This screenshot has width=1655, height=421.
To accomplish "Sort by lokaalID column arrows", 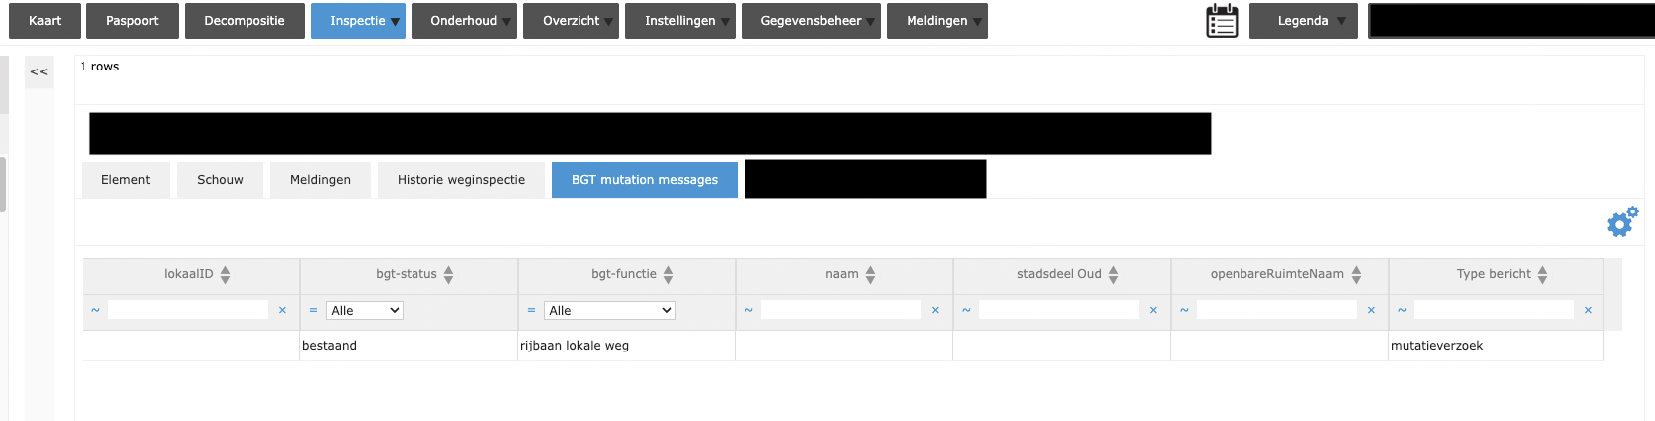I will pyautogui.click(x=226, y=275).
